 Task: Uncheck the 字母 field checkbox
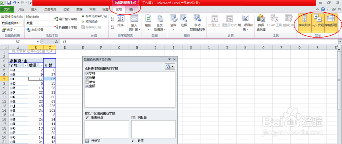click(x=87, y=74)
